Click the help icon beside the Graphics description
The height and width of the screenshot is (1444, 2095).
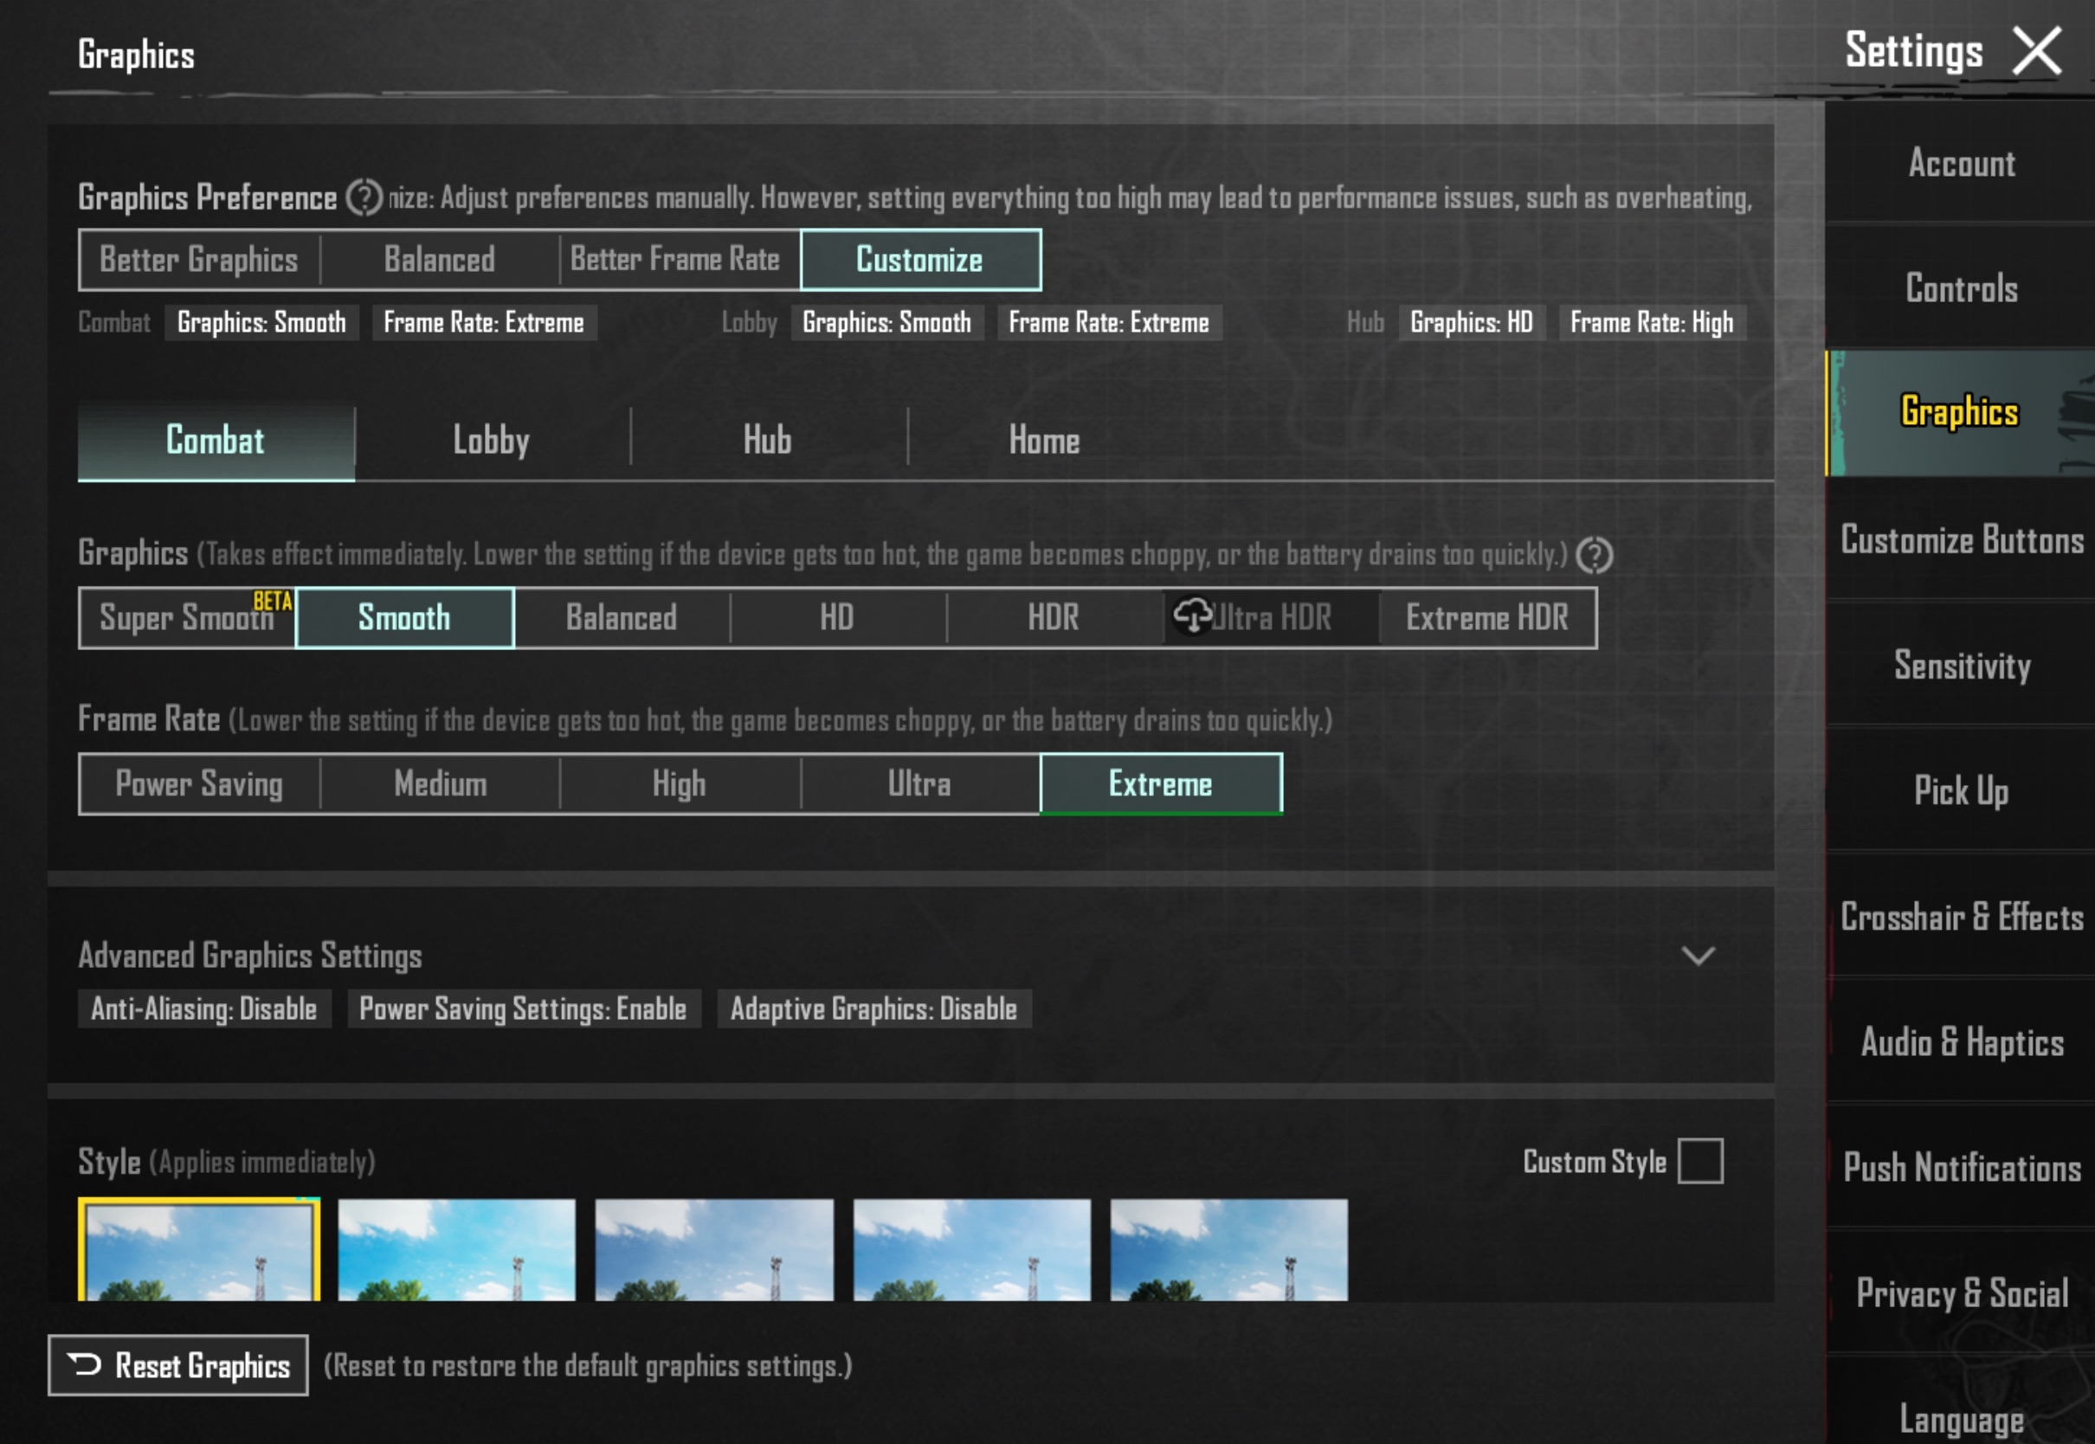tap(1594, 555)
